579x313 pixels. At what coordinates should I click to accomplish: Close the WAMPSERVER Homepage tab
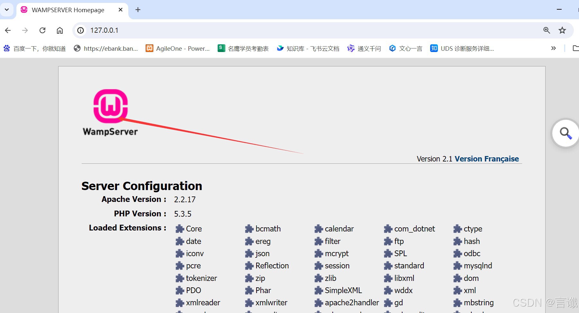click(x=121, y=10)
